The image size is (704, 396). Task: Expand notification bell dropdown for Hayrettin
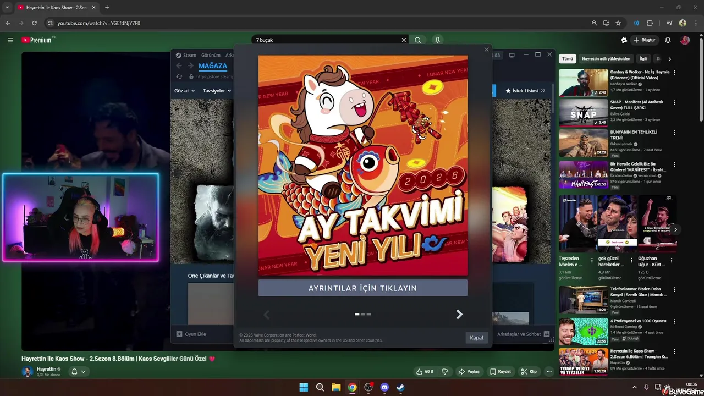click(79, 372)
